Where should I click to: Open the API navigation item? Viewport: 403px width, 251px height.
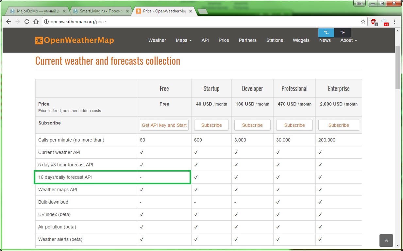tap(205, 40)
